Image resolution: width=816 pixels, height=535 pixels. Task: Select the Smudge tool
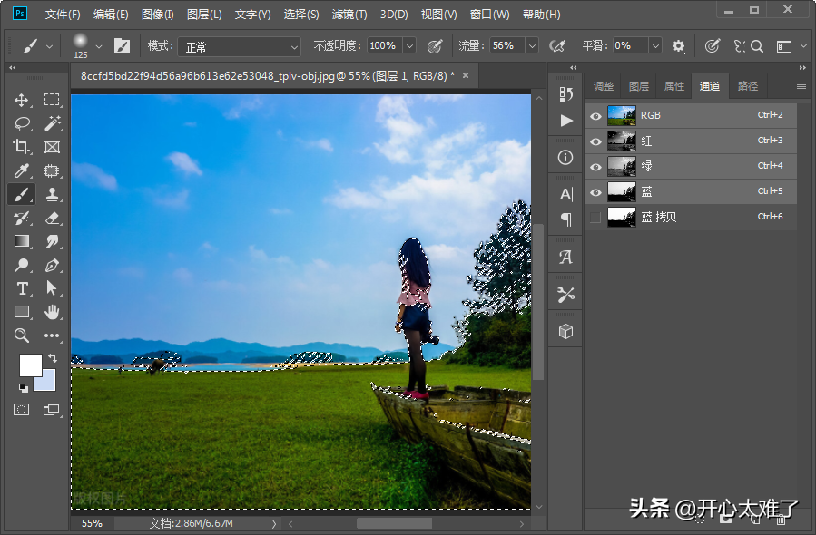click(x=52, y=241)
